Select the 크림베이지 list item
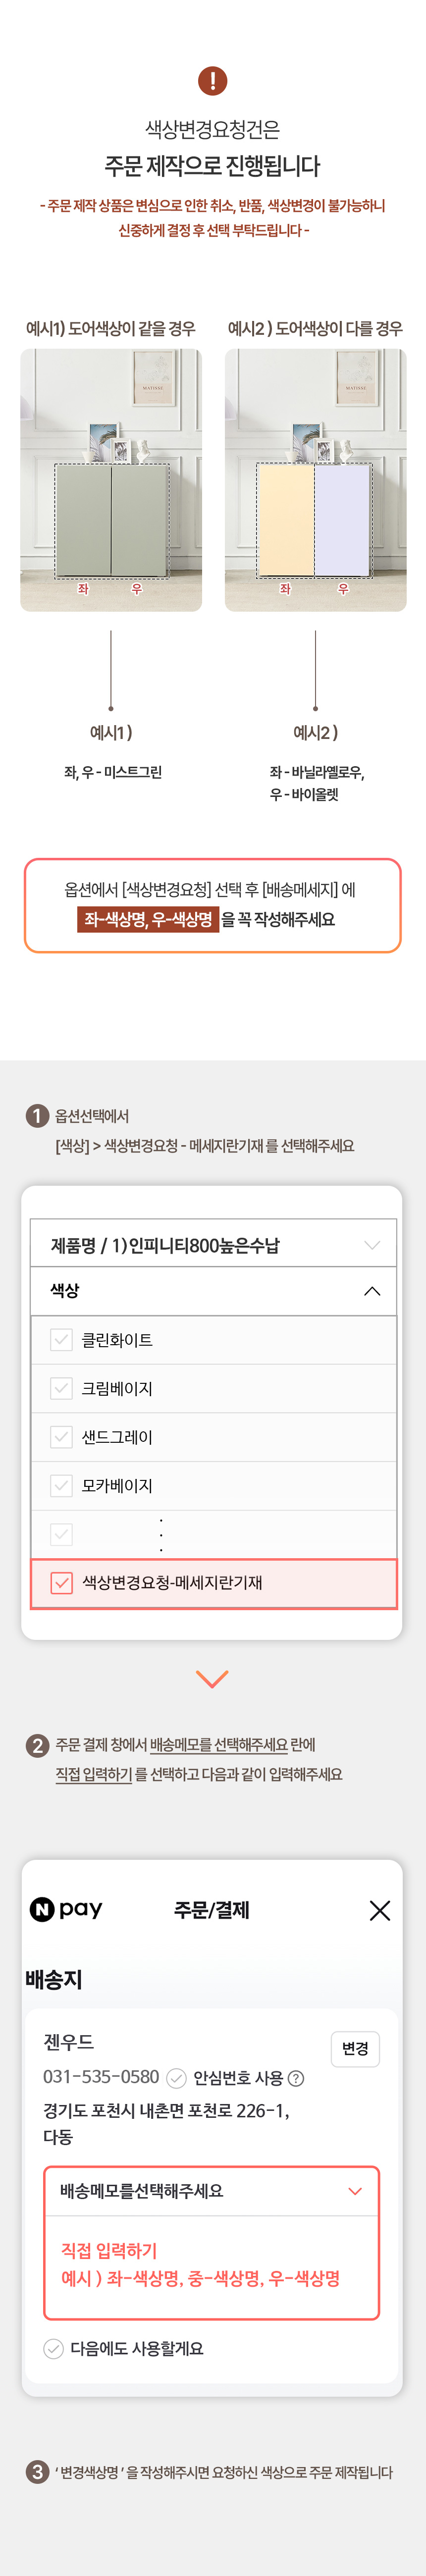Viewport: 426px width, 2576px height. click(213, 1389)
